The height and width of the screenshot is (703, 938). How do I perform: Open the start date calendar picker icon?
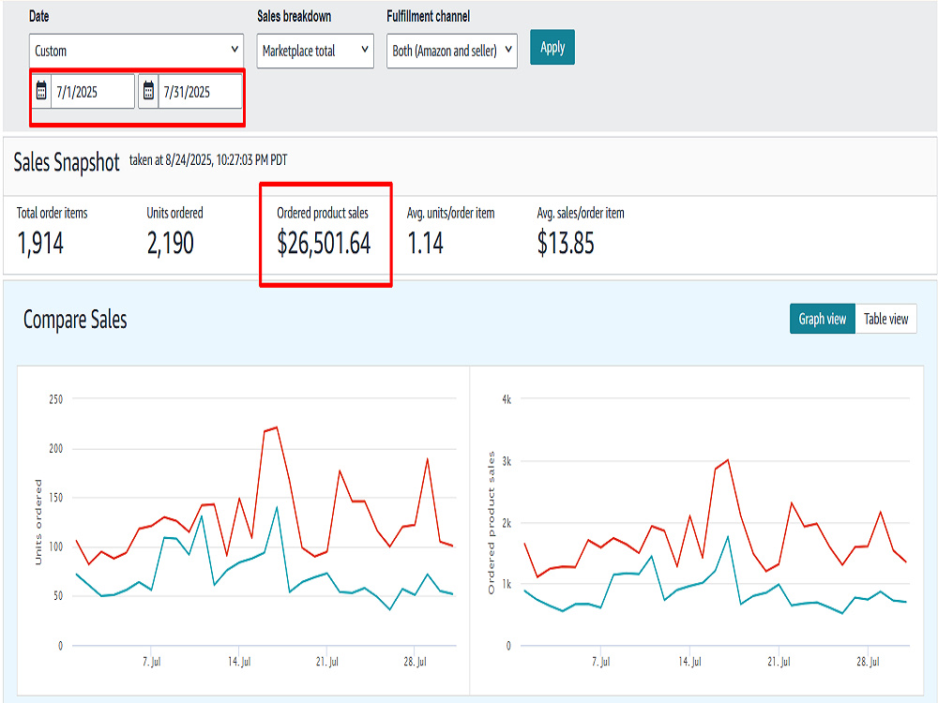click(x=41, y=91)
